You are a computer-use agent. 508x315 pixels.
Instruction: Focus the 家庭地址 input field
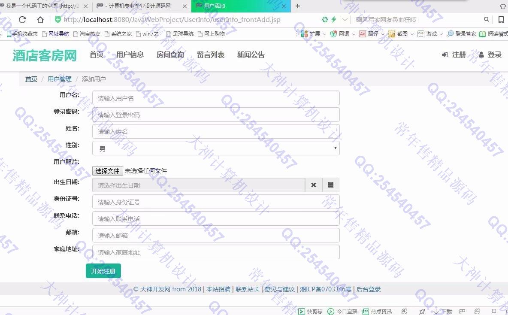pos(216,252)
